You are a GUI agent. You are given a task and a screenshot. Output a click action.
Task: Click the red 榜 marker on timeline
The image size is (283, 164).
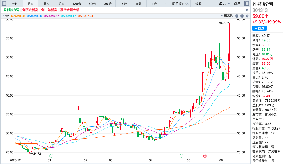205,156
